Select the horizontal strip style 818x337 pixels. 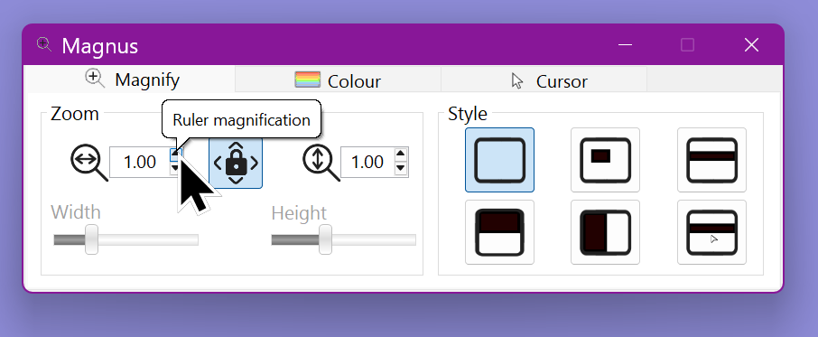[x=711, y=160]
